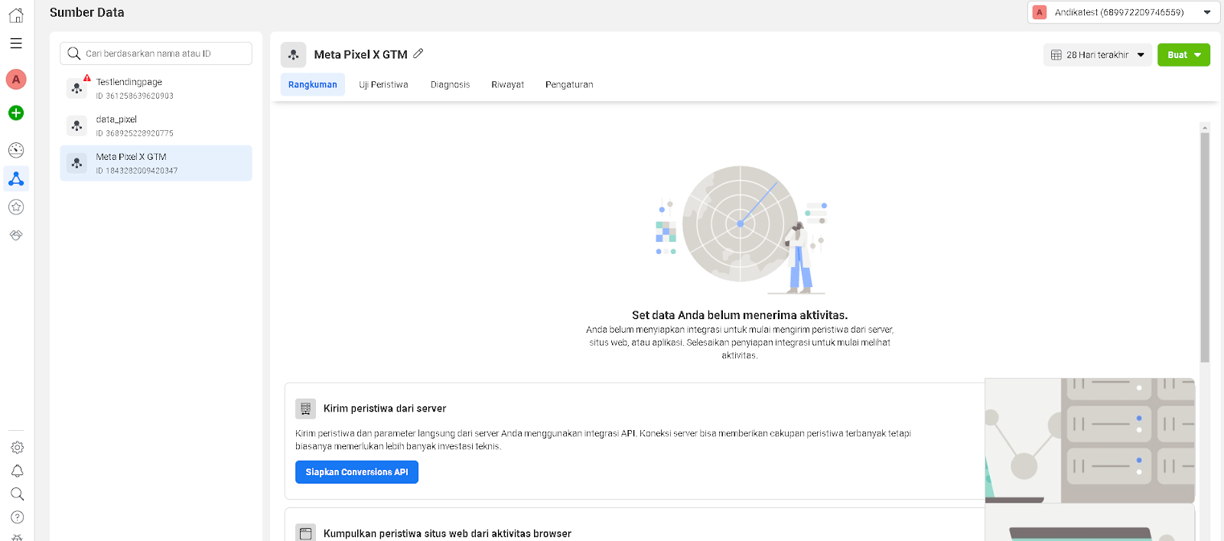The width and height of the screenshot is (1224, 541).
Task: Focus the search by name or ID field
Action: (156, 54)
